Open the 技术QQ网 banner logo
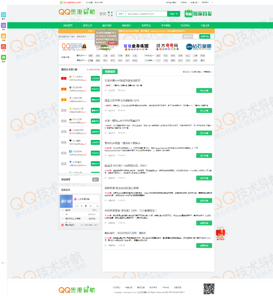The width and height of the screenshot is (273, 296). 167,47
